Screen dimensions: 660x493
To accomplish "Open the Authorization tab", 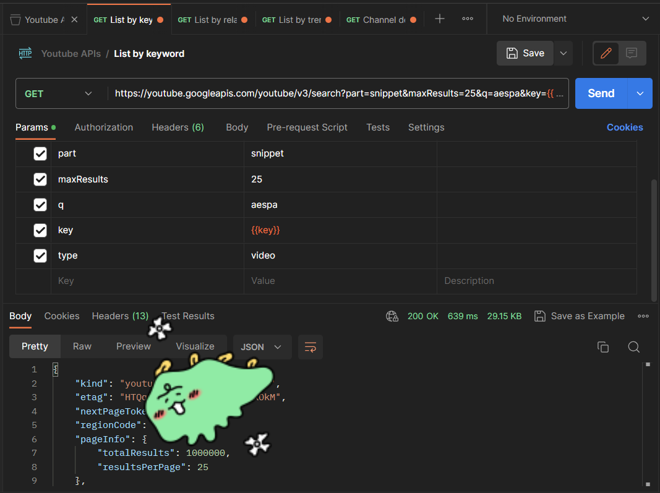I will [103, 127].
